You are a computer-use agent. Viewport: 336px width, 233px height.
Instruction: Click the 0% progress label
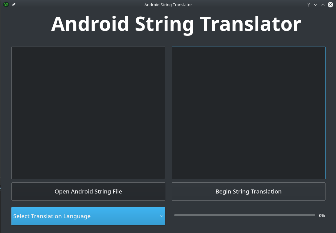coord(322,216)
